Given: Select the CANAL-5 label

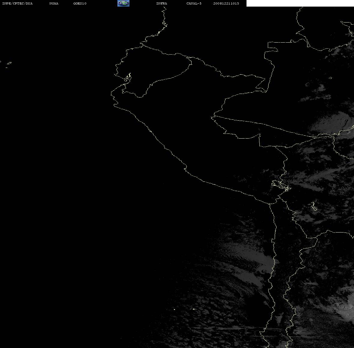Looking at the screenshot, I should tap(194, 3).
